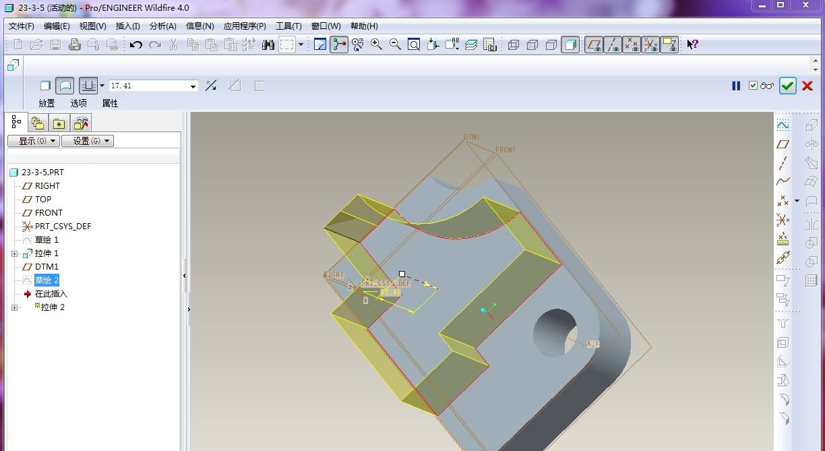Open the depth type option dropdown arrow

(x=102, y=86)
